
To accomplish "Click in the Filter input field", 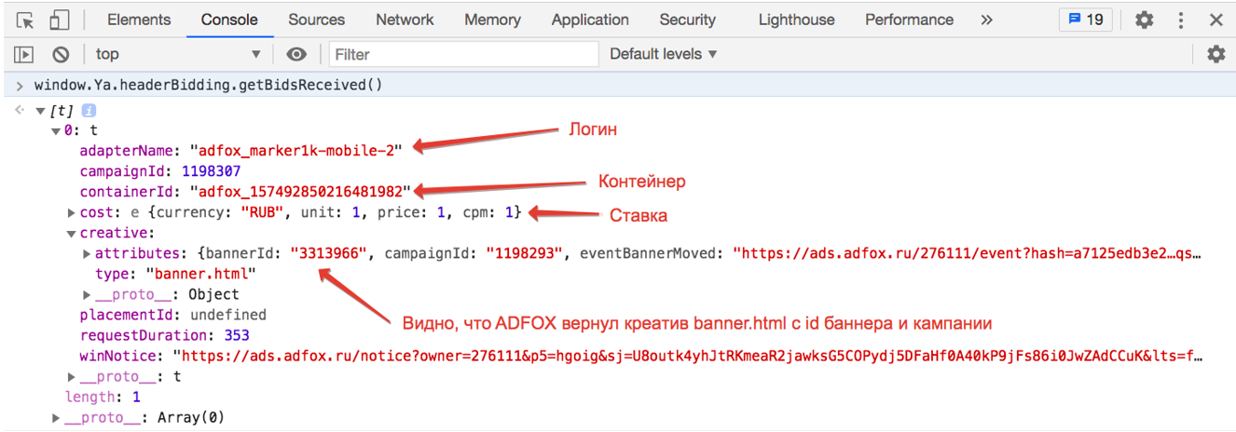I will coord(463,55).
